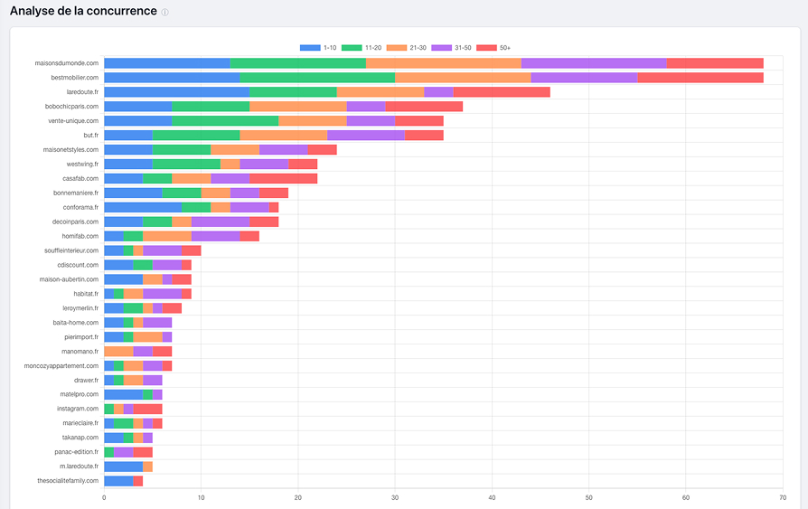The image size is (808, 509).
Task: Click the thesocialitefamily.com label
Action: pos(68,481)
